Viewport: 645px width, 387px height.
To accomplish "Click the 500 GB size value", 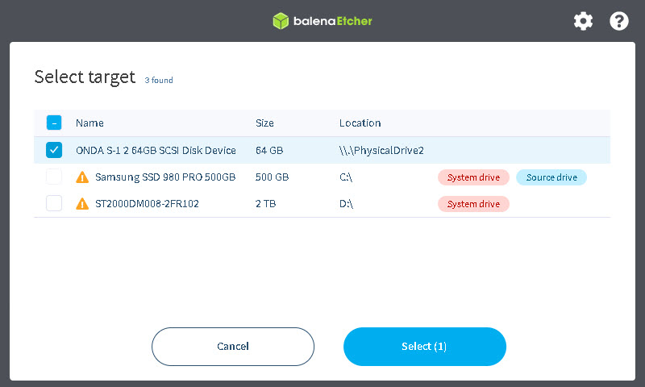I will tap(272, 177).
